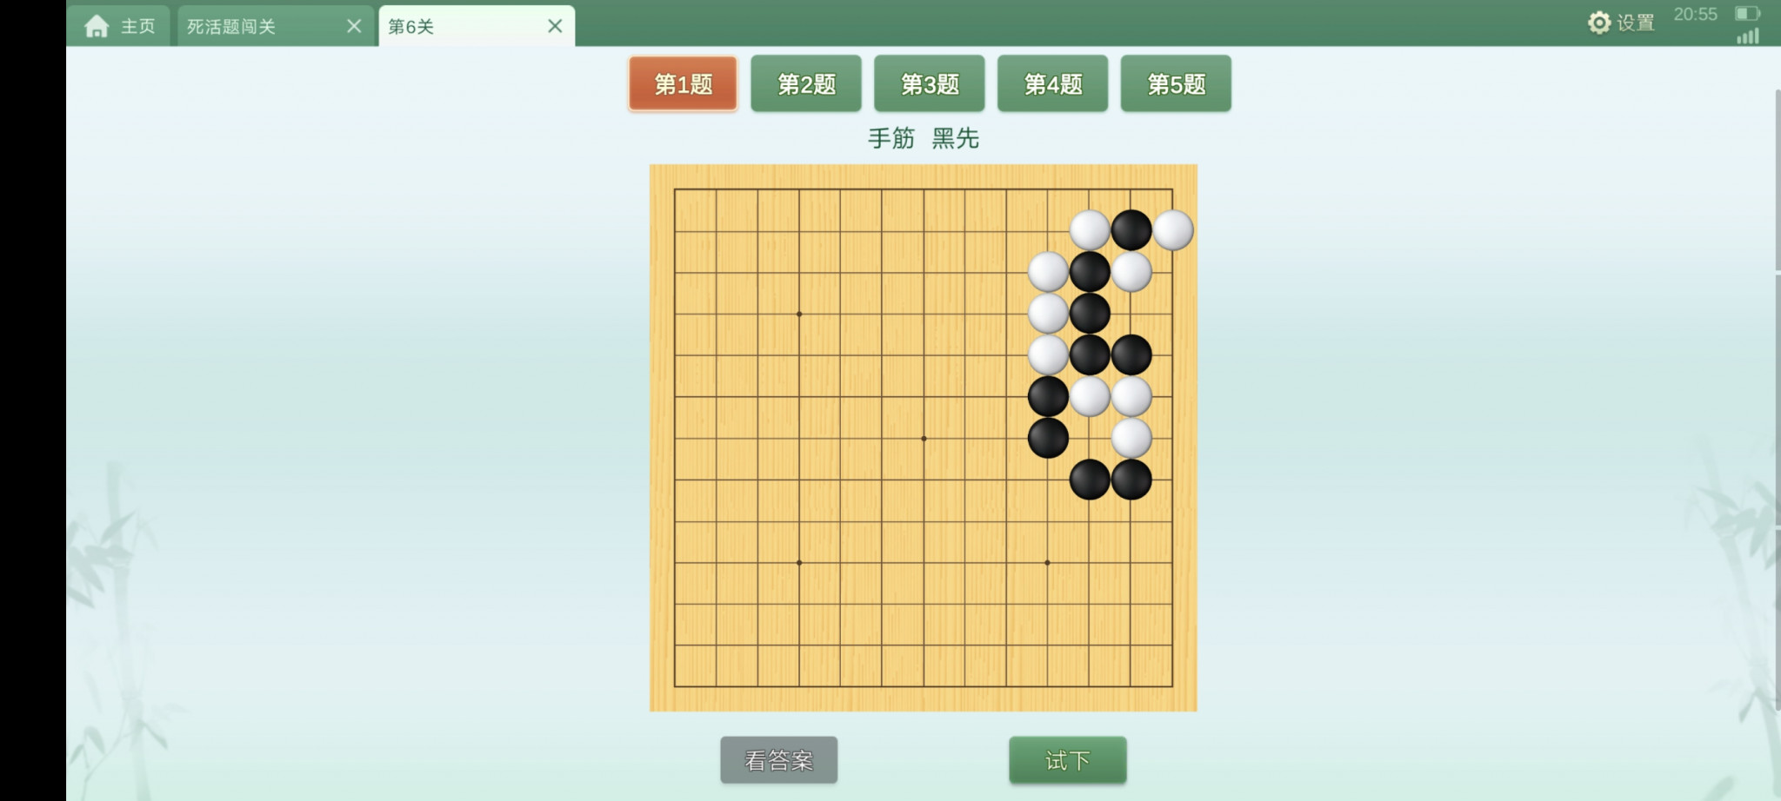Close the 第6关 tab
Viewport: 1781px width, 801px height.
[x=555, y=26]
